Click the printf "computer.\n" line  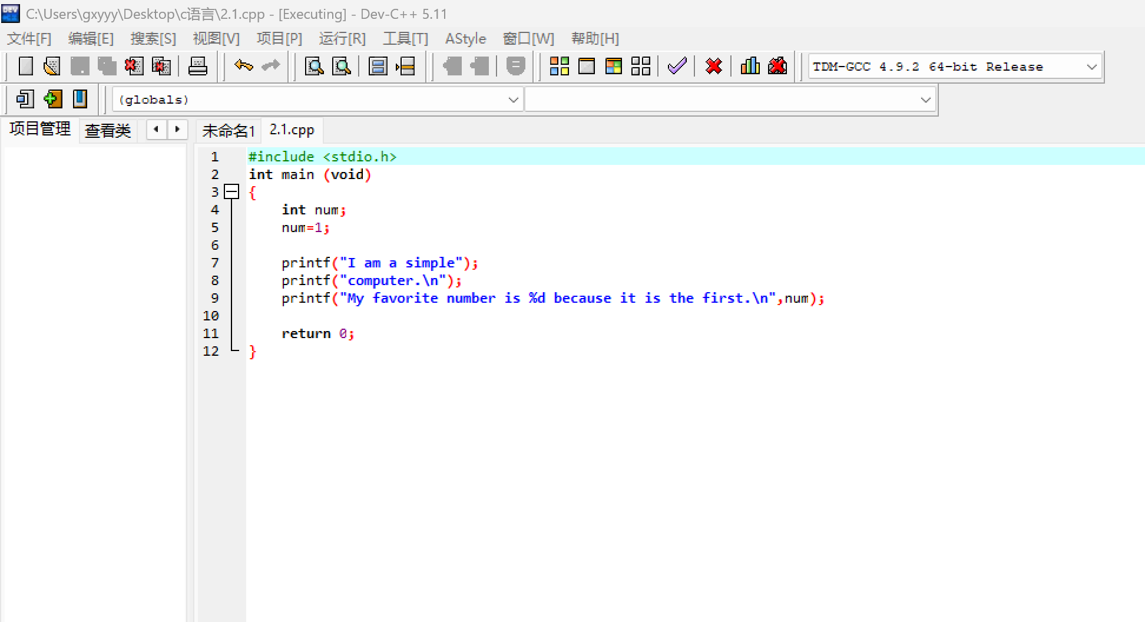coord(372,280)
